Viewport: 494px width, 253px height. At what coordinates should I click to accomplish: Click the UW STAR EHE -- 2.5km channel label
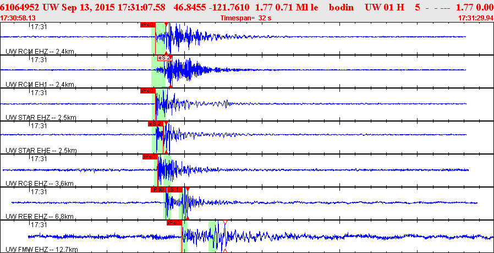click(x=41, y=150)
